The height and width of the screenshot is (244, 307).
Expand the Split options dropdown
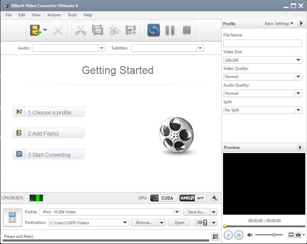(x=299, y=110)
